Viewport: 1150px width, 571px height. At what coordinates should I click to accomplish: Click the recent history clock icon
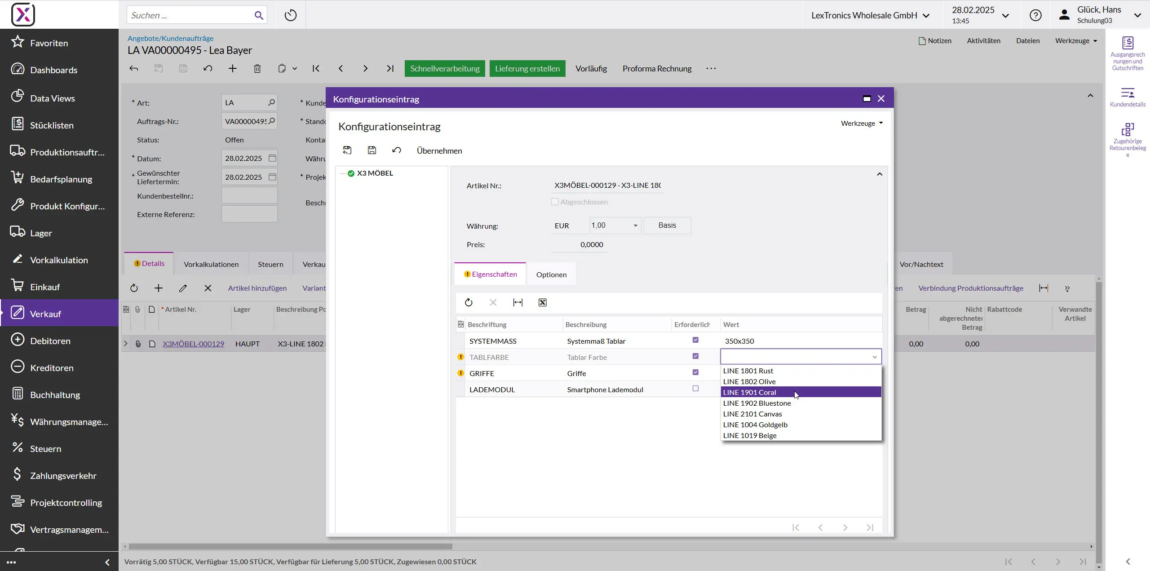coord(291,15)
